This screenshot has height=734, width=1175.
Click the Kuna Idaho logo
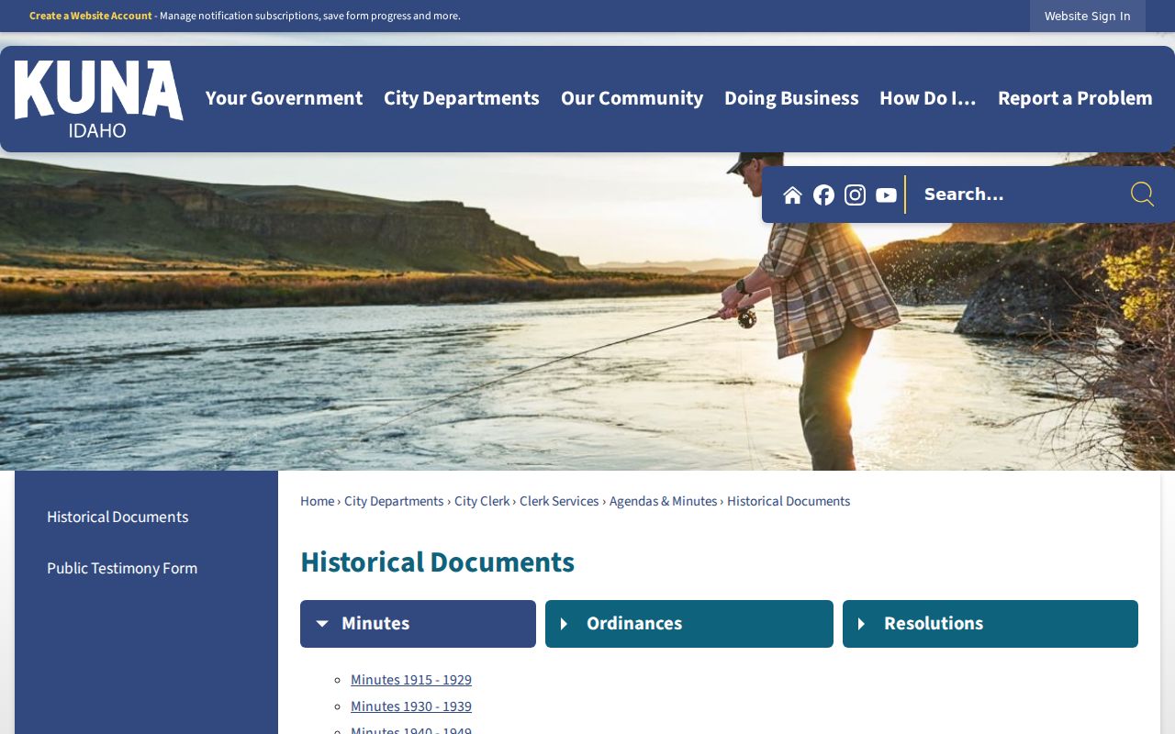[99, 99]
